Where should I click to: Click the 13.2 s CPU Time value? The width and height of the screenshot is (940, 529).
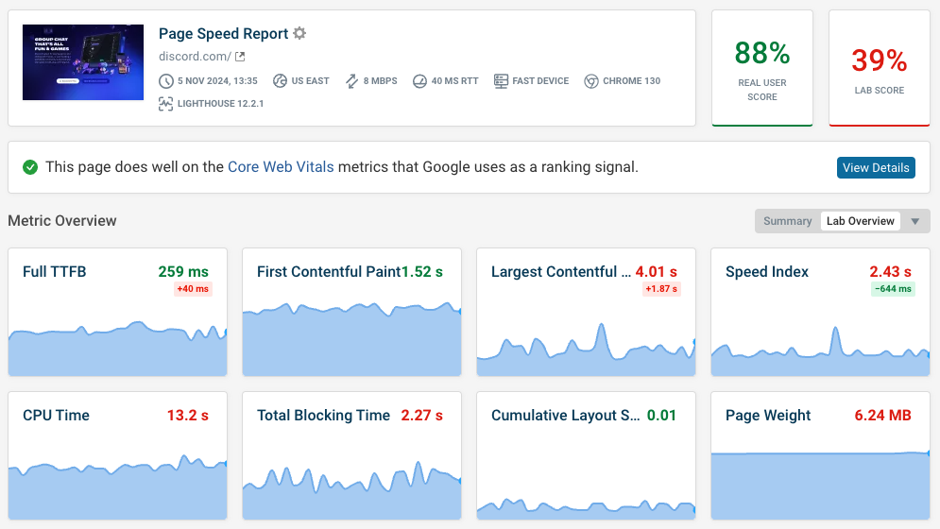pos(188,415)
